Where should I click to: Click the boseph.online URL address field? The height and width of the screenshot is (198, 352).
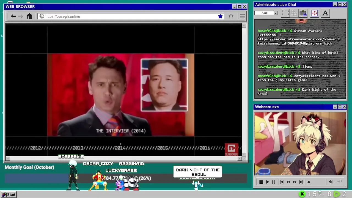(x=131, y=16)
